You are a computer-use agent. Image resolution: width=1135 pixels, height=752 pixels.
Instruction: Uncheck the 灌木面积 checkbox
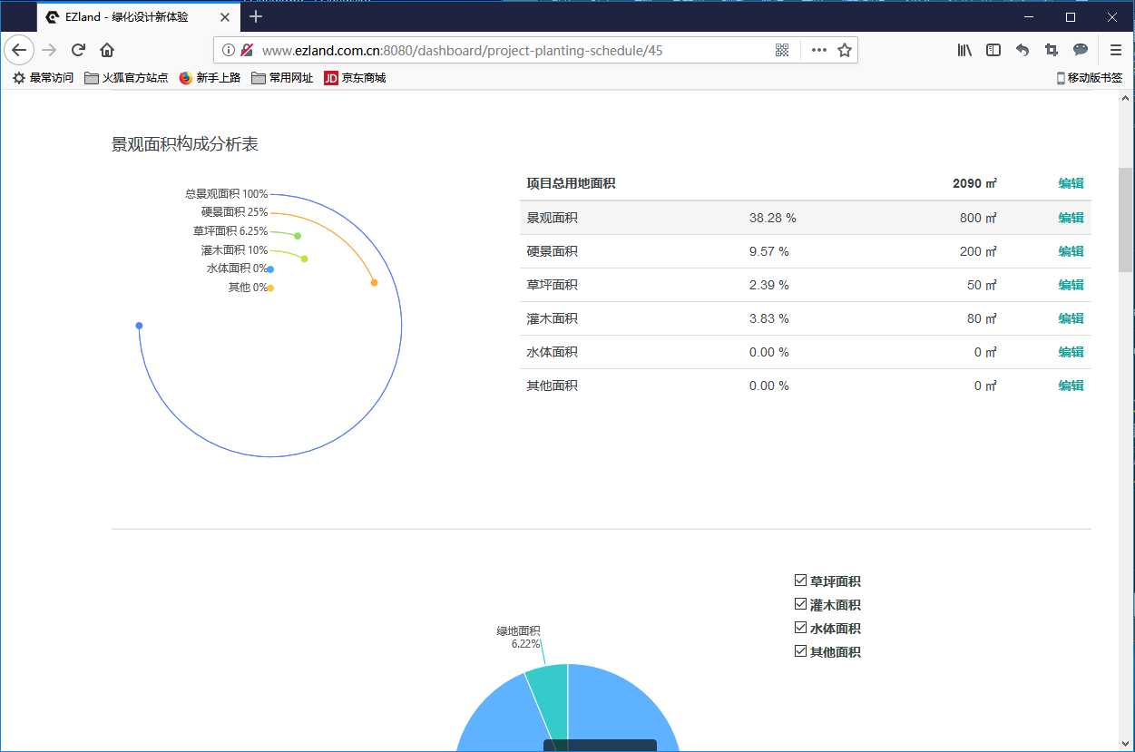pos(800,604)
